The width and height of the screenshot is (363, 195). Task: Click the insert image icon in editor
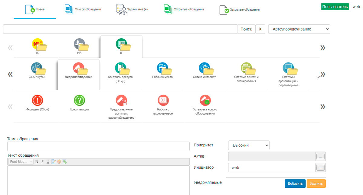tap(64, 162)
